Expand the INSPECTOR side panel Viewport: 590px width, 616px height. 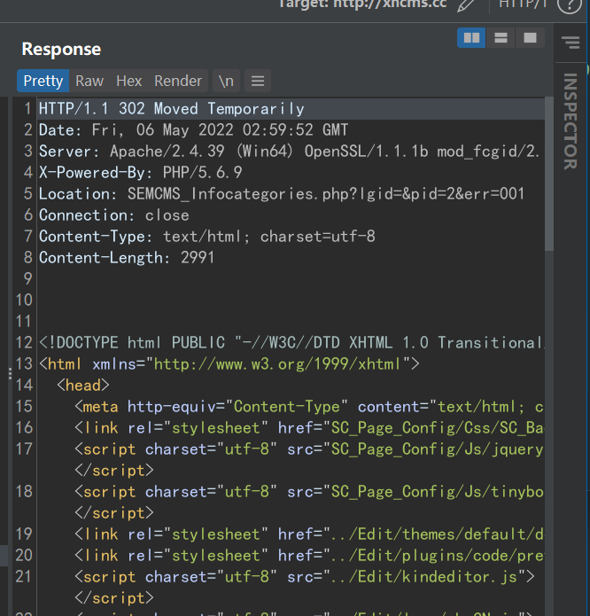coord(570,121)
